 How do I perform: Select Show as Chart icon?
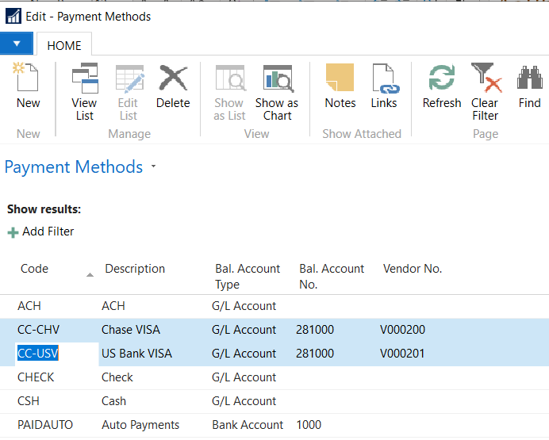pyautogui.click(x=277, y=80)
